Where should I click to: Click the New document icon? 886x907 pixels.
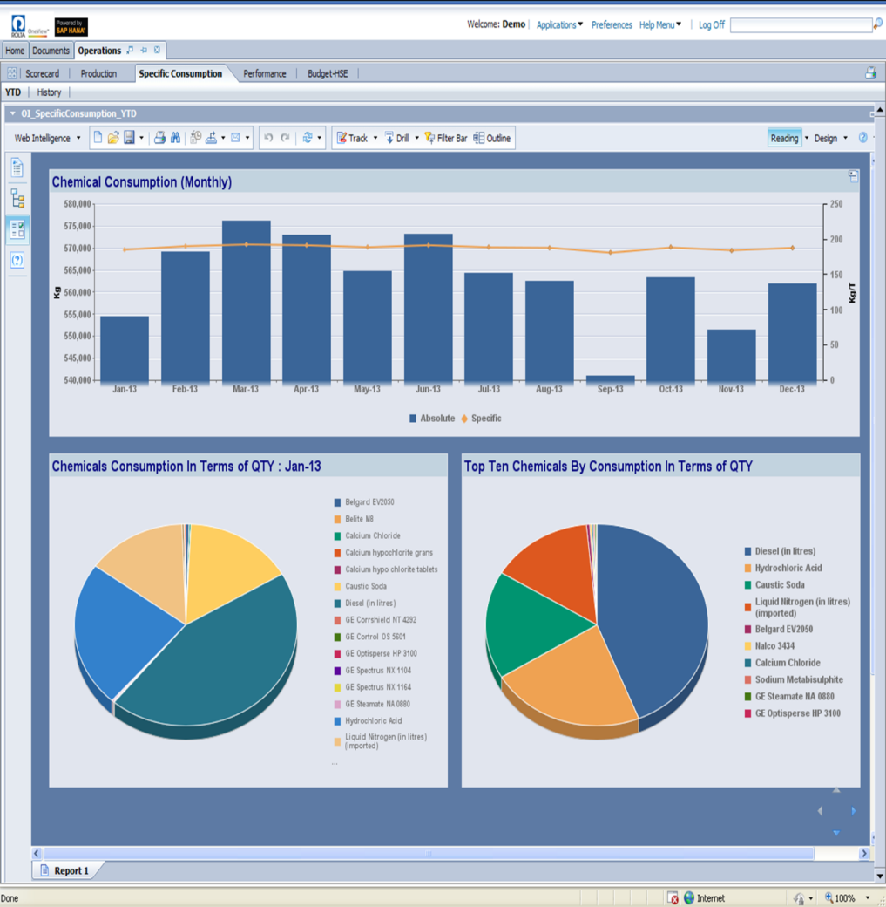point(98,138)
